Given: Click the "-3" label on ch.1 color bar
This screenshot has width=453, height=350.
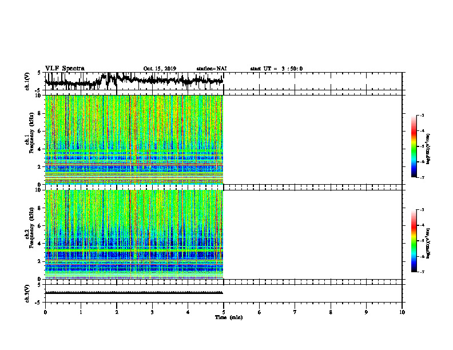Looking at the screenshot, I should coord(422,115).
